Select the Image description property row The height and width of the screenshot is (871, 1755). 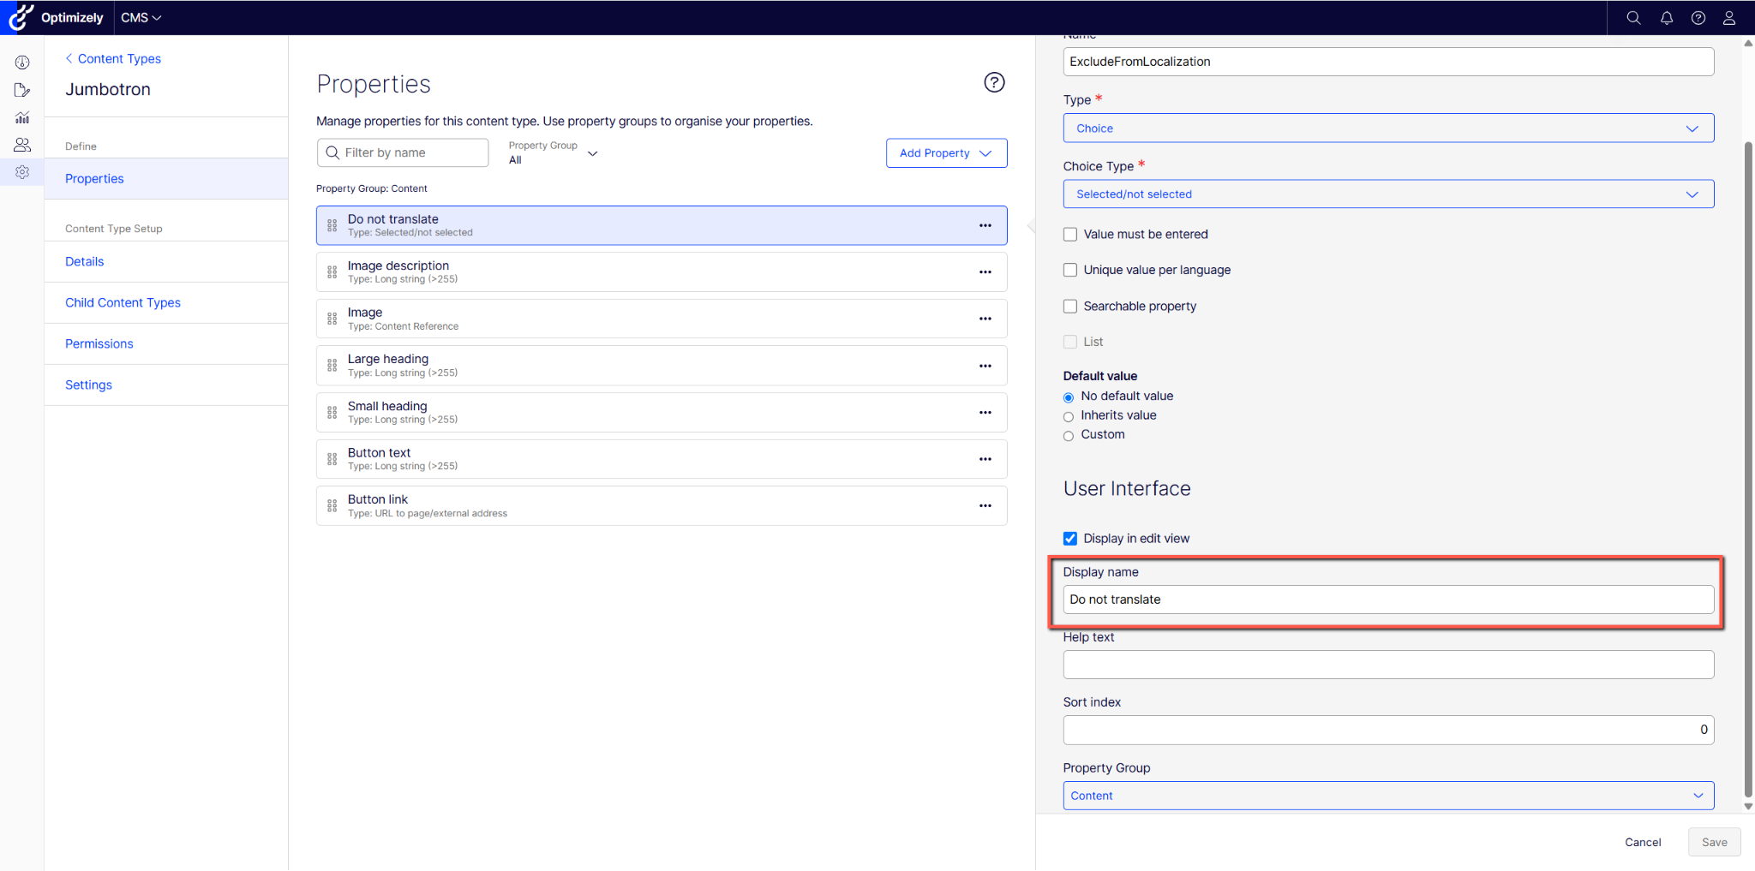661,272
